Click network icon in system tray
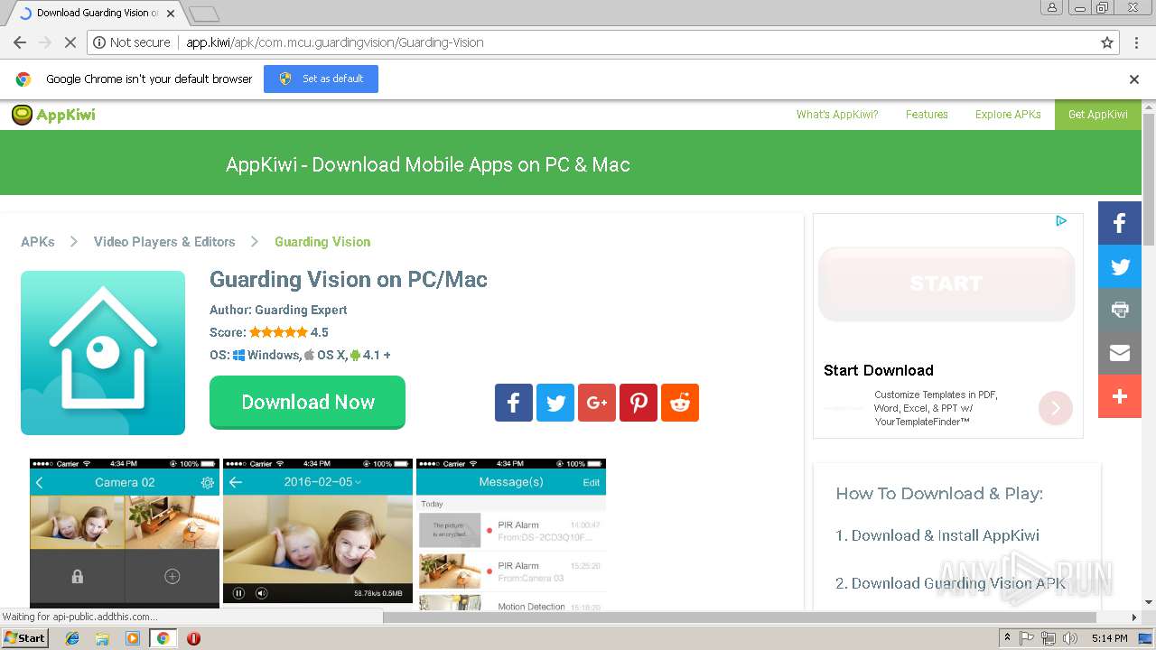 pos(1049,638)
